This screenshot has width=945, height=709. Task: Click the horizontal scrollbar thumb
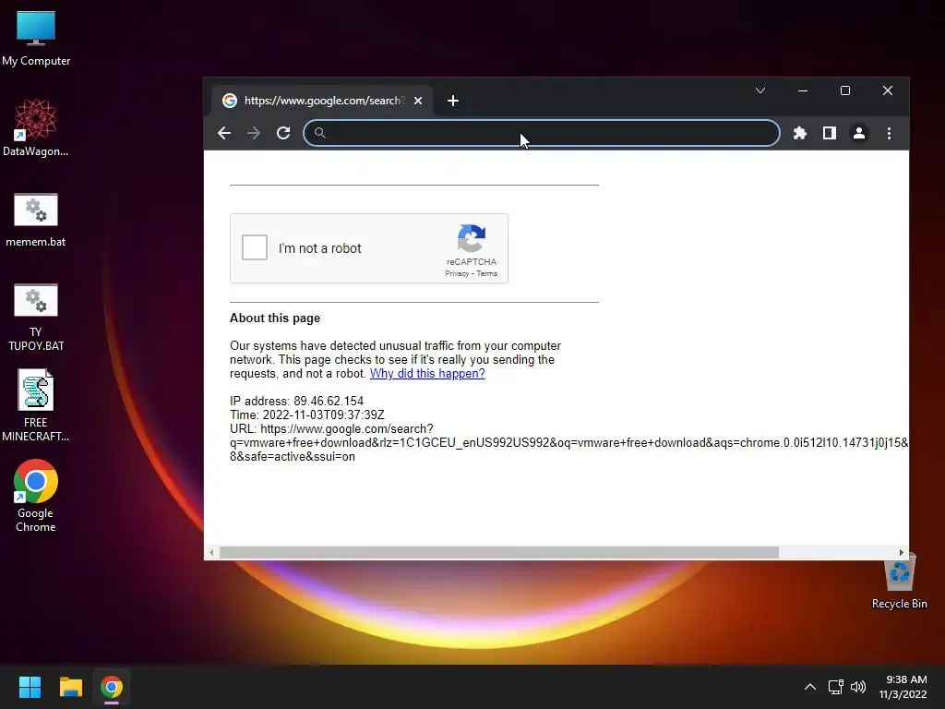click(499, 552)
